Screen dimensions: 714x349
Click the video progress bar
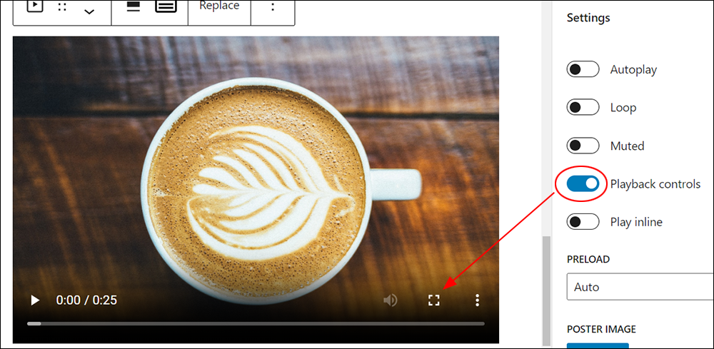(x=256, y=323)
